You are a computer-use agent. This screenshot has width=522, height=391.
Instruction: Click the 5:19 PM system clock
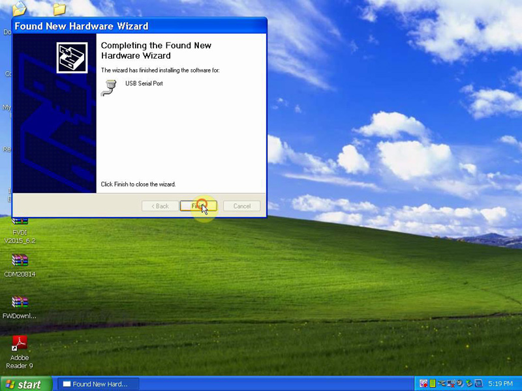pos(499,384)
